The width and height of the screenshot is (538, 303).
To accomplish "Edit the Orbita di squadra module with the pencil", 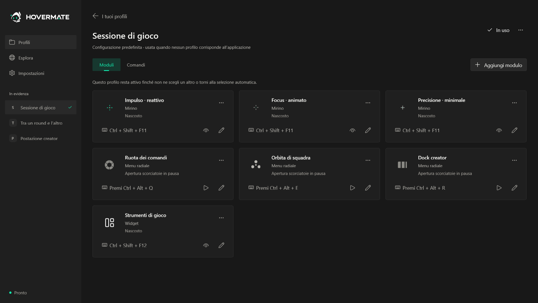I will (368, 188).
